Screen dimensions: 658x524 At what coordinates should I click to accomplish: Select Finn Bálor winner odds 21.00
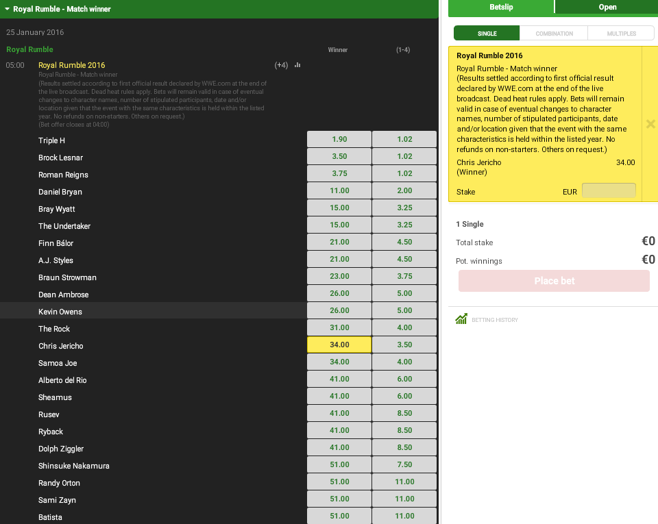(339, 242)
